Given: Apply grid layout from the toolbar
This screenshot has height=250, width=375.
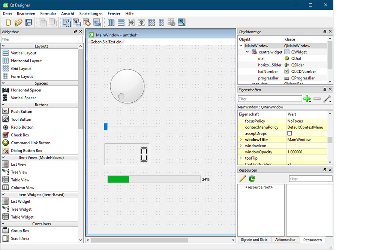Looking at the screenshot, I should (x=151, y=22).
